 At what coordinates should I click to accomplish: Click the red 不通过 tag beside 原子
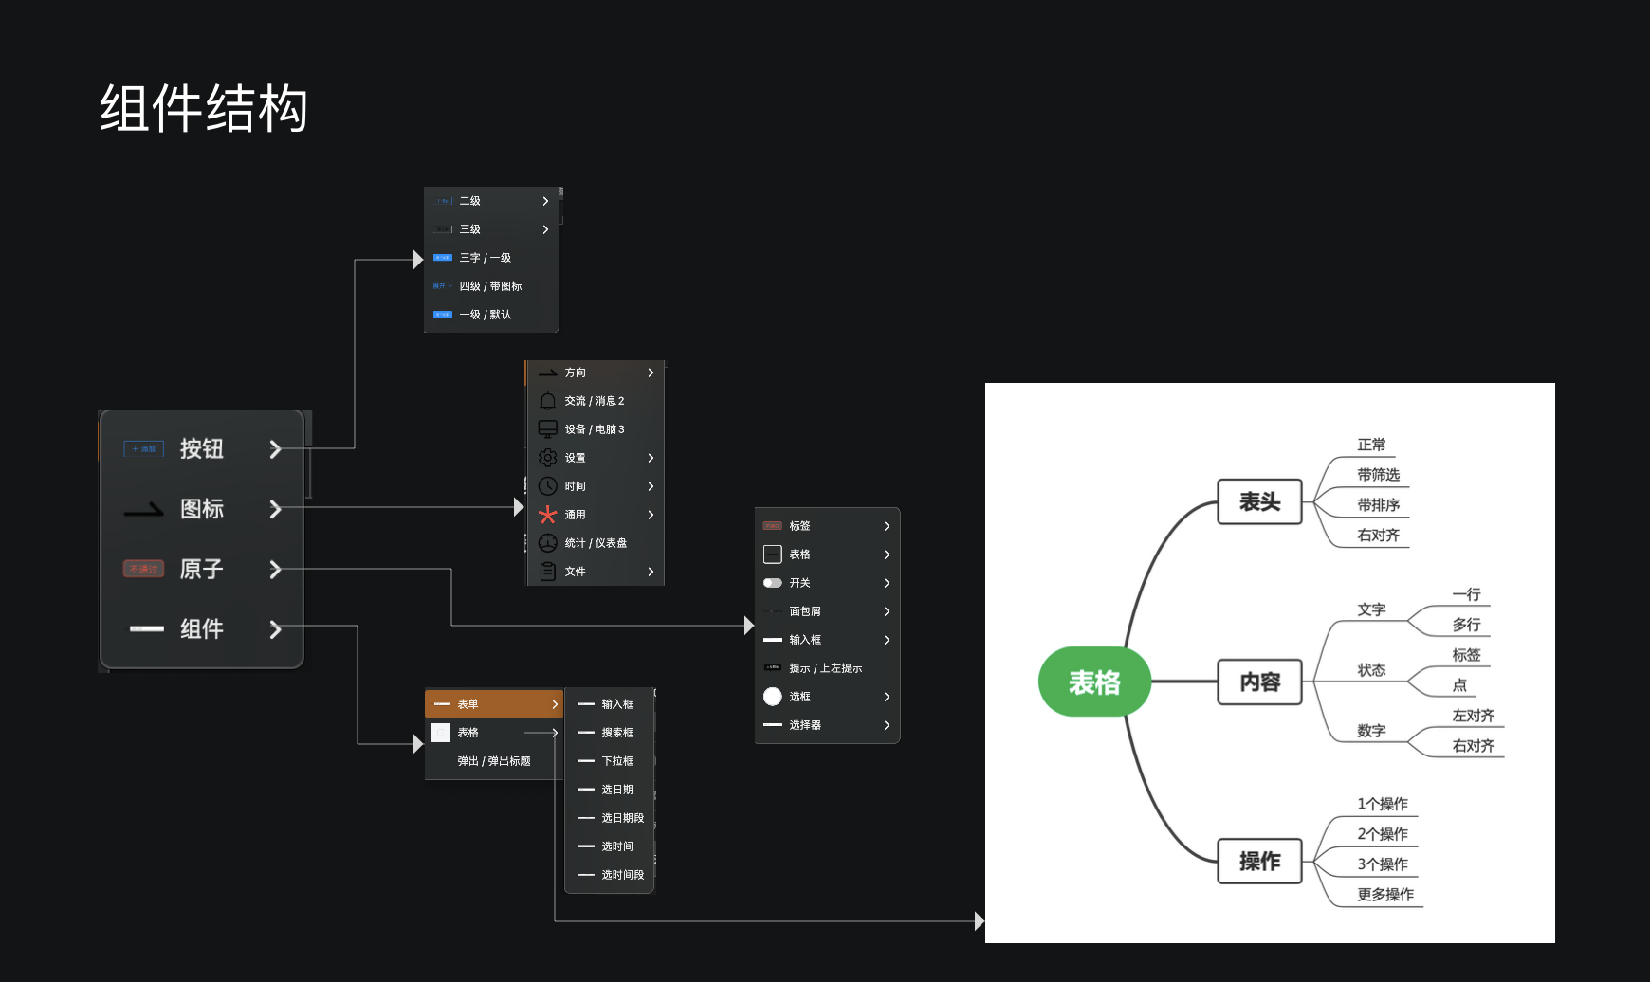tap(143, 569)
